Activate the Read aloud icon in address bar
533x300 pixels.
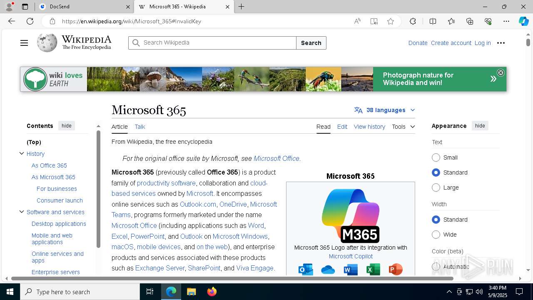(357, 21)
